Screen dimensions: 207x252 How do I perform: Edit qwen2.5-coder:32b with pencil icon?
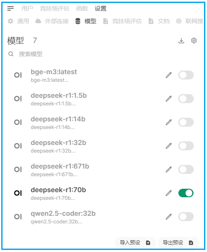point(169,217)
